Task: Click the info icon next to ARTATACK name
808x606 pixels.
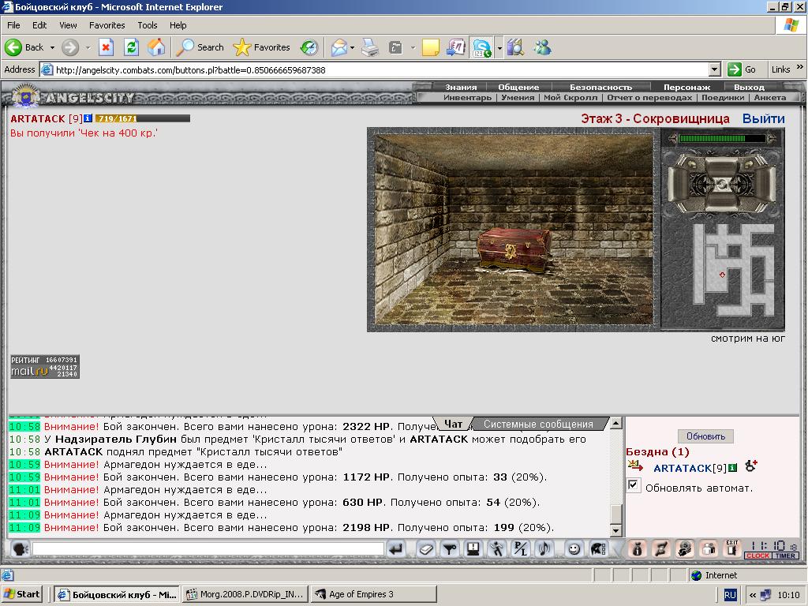Action: pyautogui.click(x=88, y=118)
